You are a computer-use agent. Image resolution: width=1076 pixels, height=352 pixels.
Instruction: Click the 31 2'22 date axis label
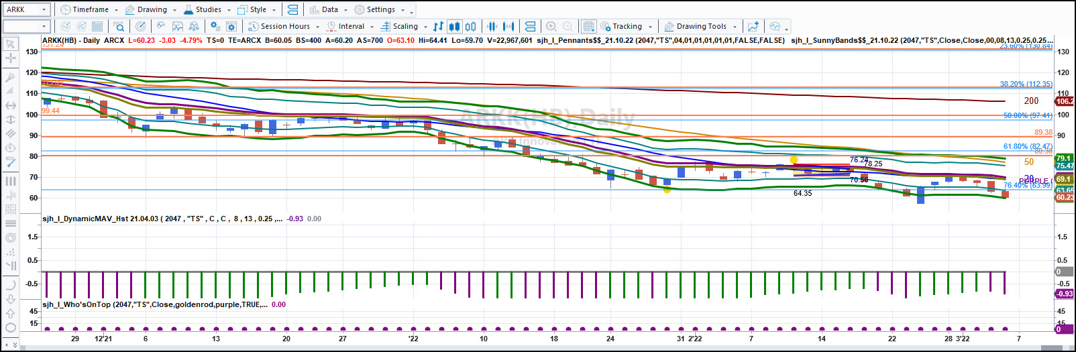click(689, 339)
